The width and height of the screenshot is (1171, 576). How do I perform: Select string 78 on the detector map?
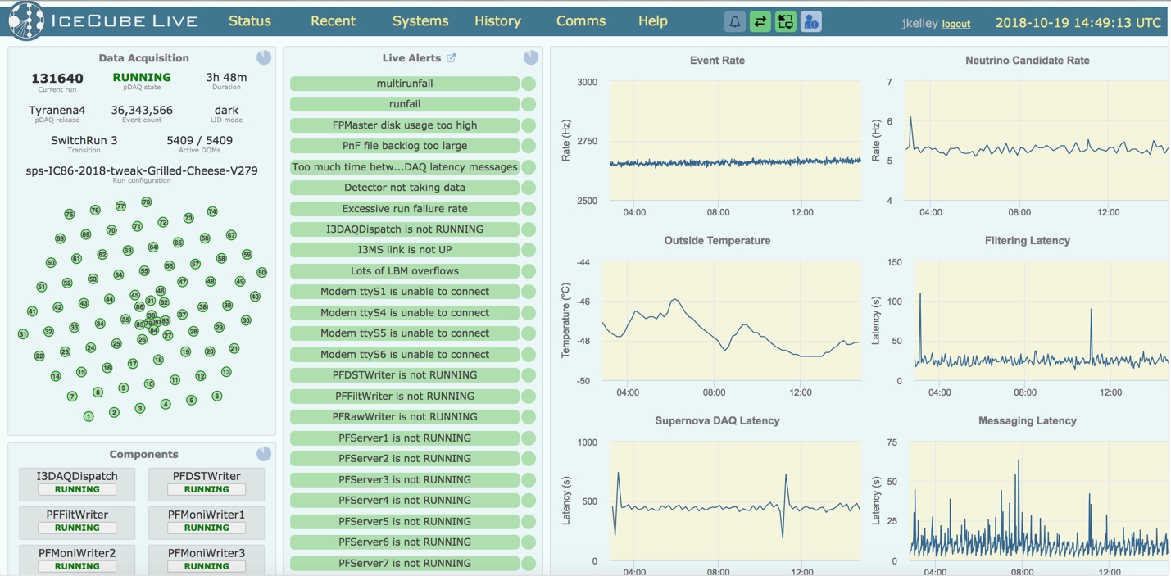(x=146, y=202)
